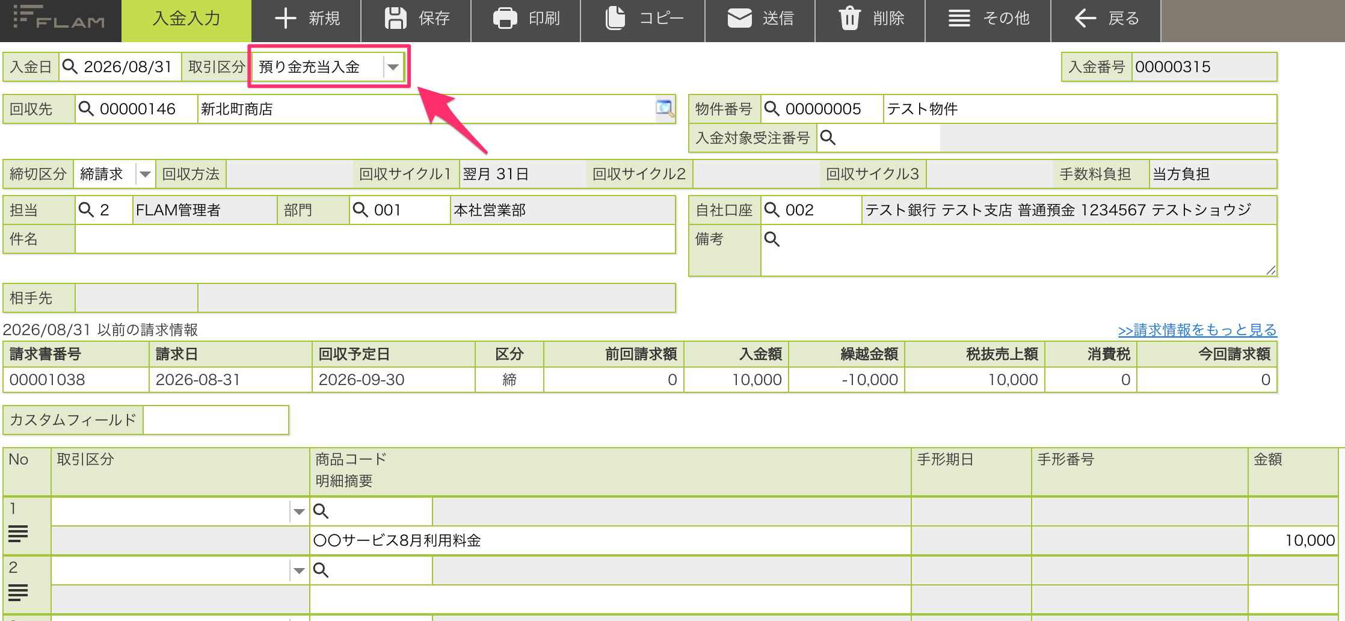The width and height of the screenshot is (1345, 621).
Task: Click the 自社口座 code 002
Action: pos(800,210)
